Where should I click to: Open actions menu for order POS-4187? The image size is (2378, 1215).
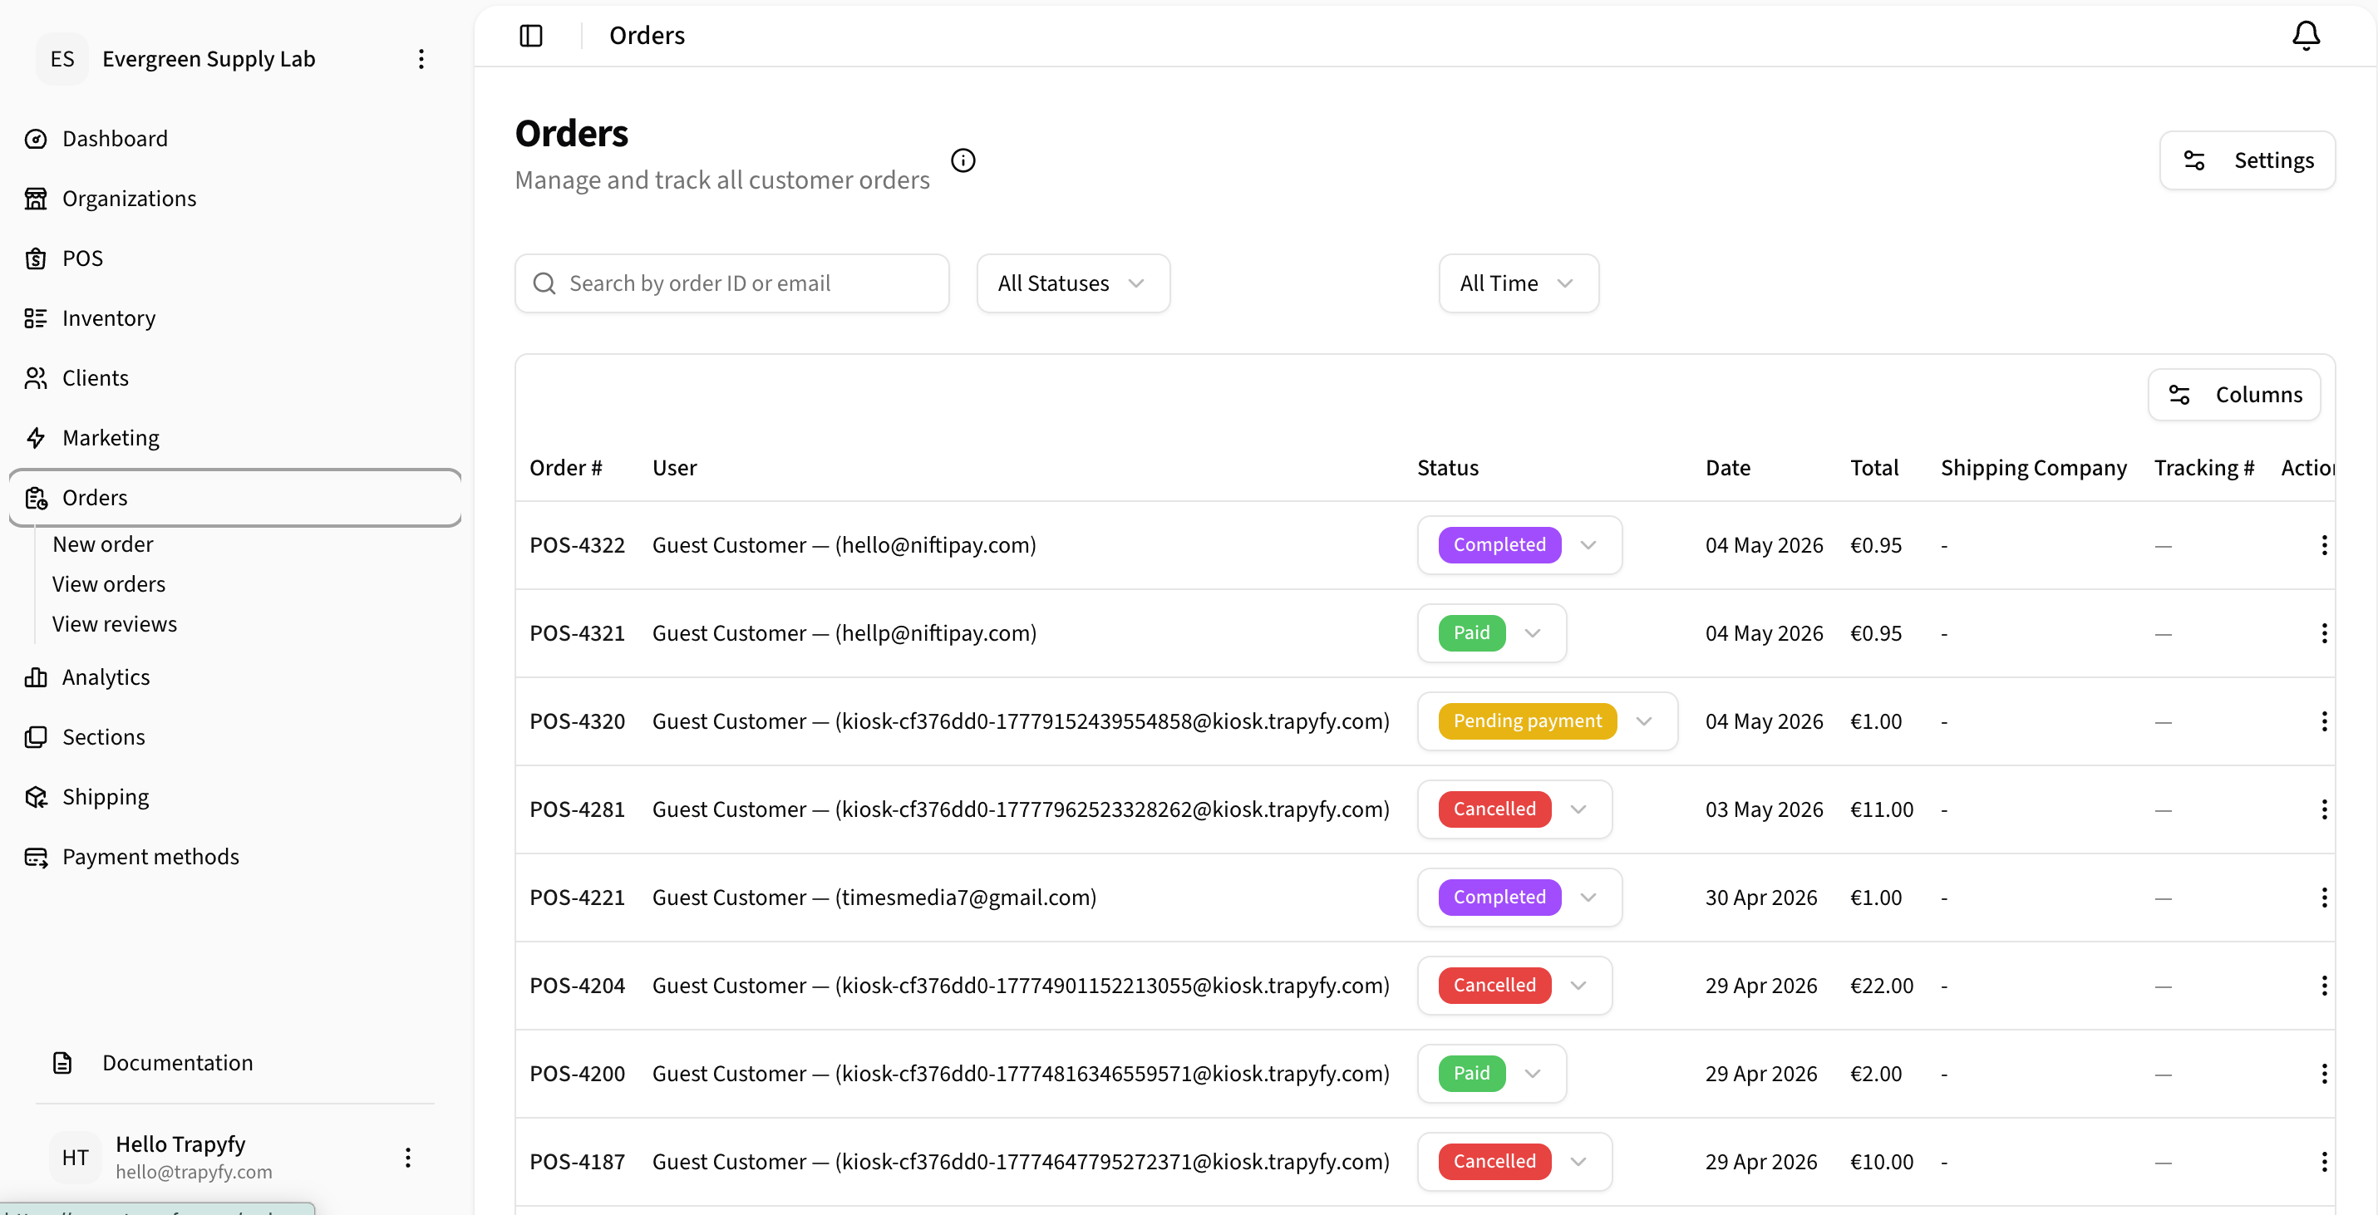point(2323,1162)
